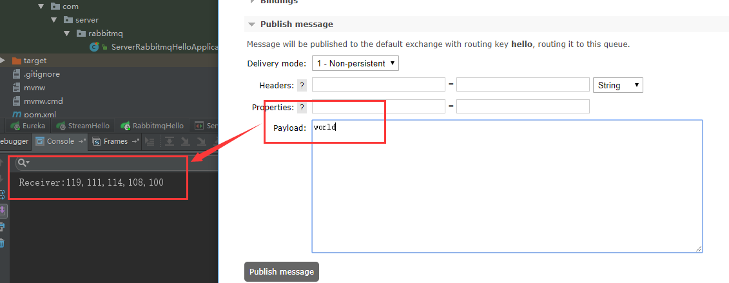Collapse the Publish message section
The image size is (729, 283).
click(x=251, y=24)
